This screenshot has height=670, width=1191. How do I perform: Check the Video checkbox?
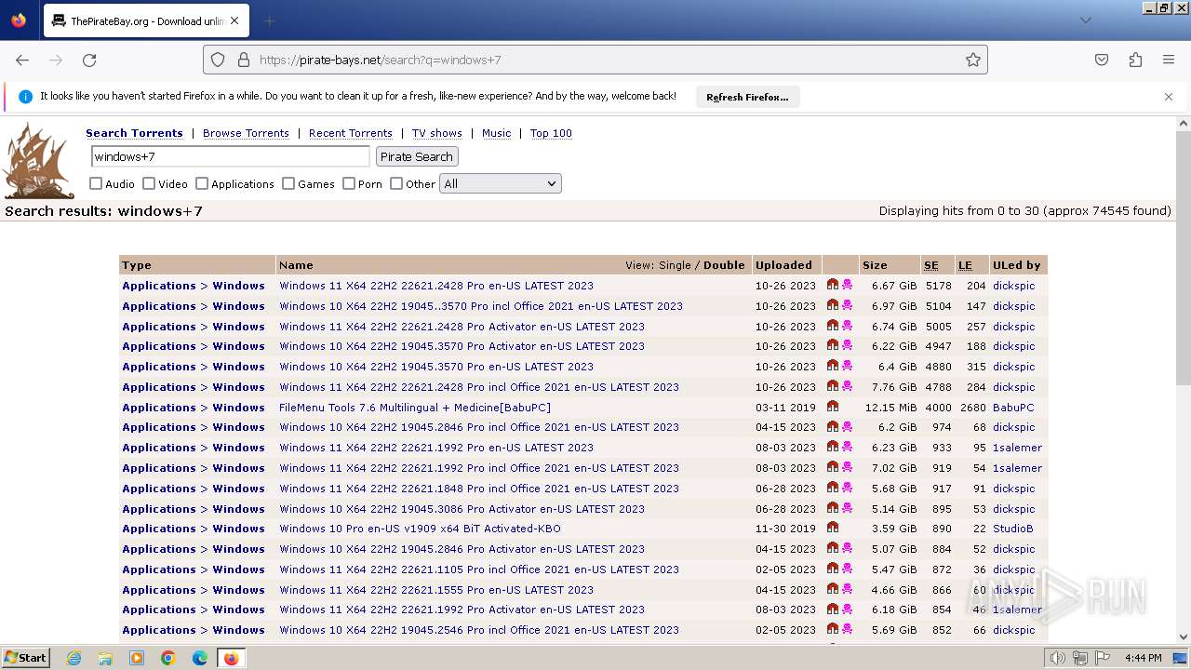(149, 183)
